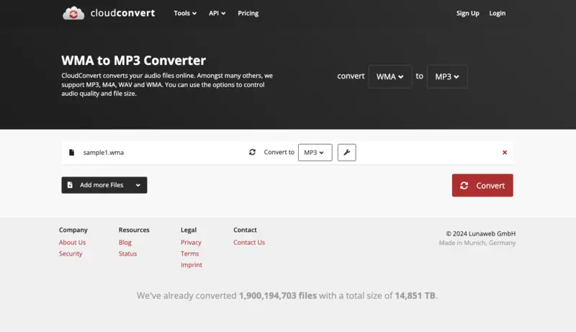This screenshot has height=332, width=576.
Task: Click the sample1.wma file name
Action: coord(103,153)
